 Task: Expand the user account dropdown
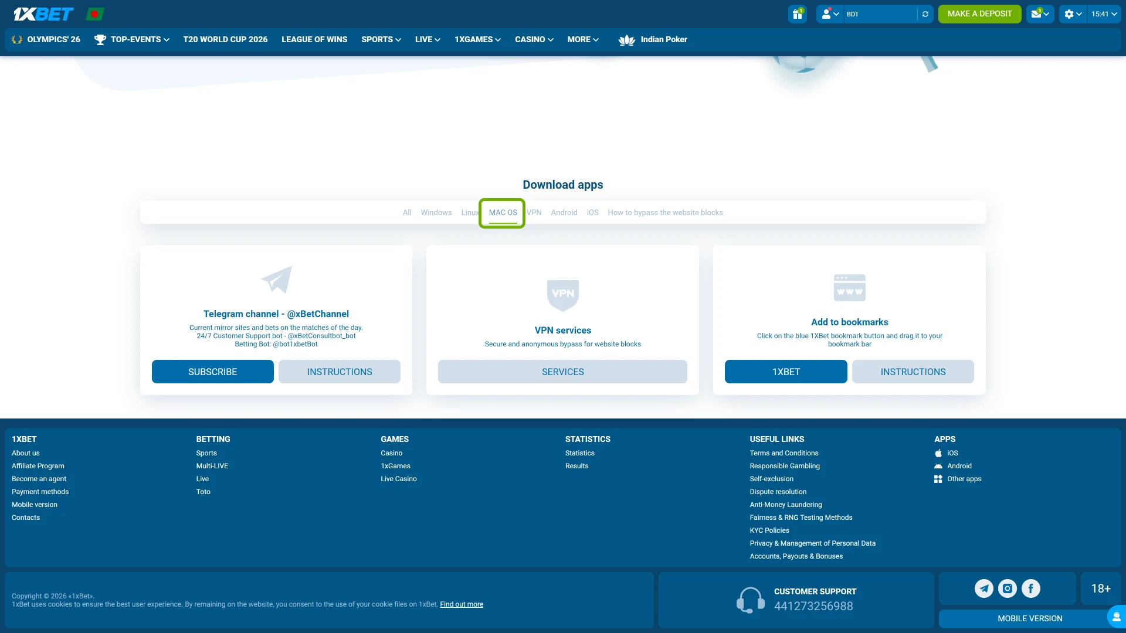point(829,13)
